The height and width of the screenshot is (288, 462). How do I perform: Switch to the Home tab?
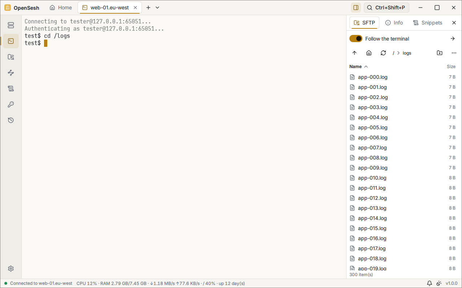coord(61,8)
